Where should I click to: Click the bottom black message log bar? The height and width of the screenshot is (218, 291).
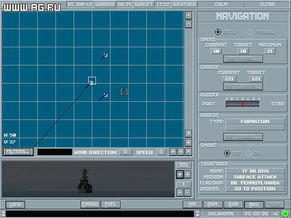coord(100,214)
